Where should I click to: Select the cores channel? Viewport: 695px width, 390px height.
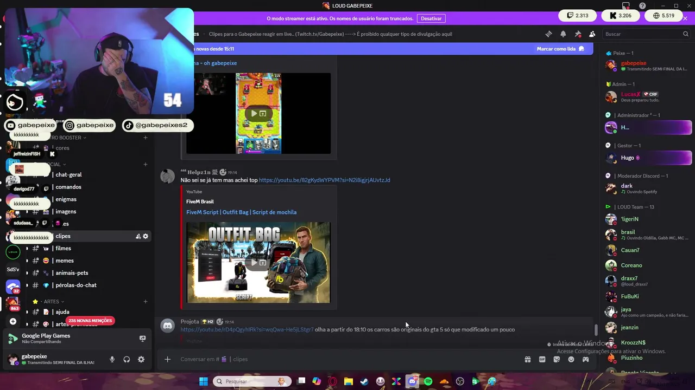pyautogui.click(x=88, y=148)
